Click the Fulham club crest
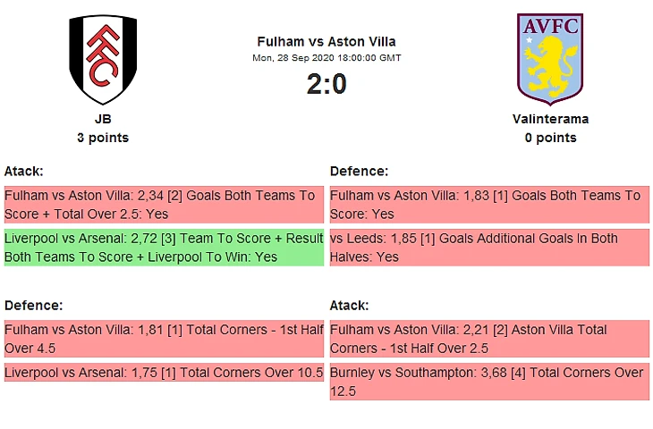The image size is (653, 429). tap(103, 59)
